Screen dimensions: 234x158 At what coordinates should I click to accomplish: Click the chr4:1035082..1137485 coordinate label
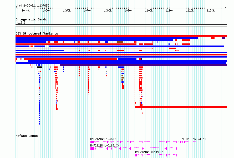coord(32,5)
